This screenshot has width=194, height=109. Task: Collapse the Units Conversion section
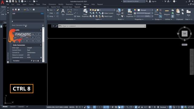click(x=41, y=45)
